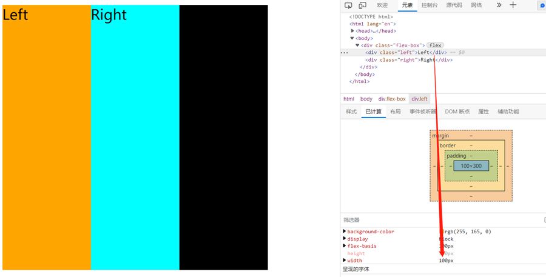The height and width of the screenshot is (277, 546).
Task: Activate the inspect element picker icon
Action: [348, 5]
